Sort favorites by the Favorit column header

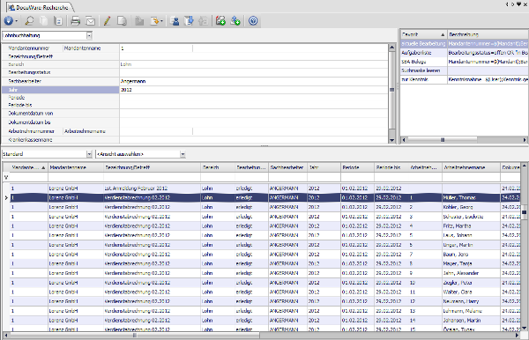tap(423, 34)
